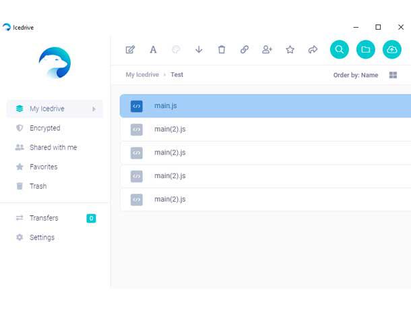Image resolution: width=411 pixels, height=309 pixels.
Task: Add to favorites with the star icon
Action: coord(290,49)
